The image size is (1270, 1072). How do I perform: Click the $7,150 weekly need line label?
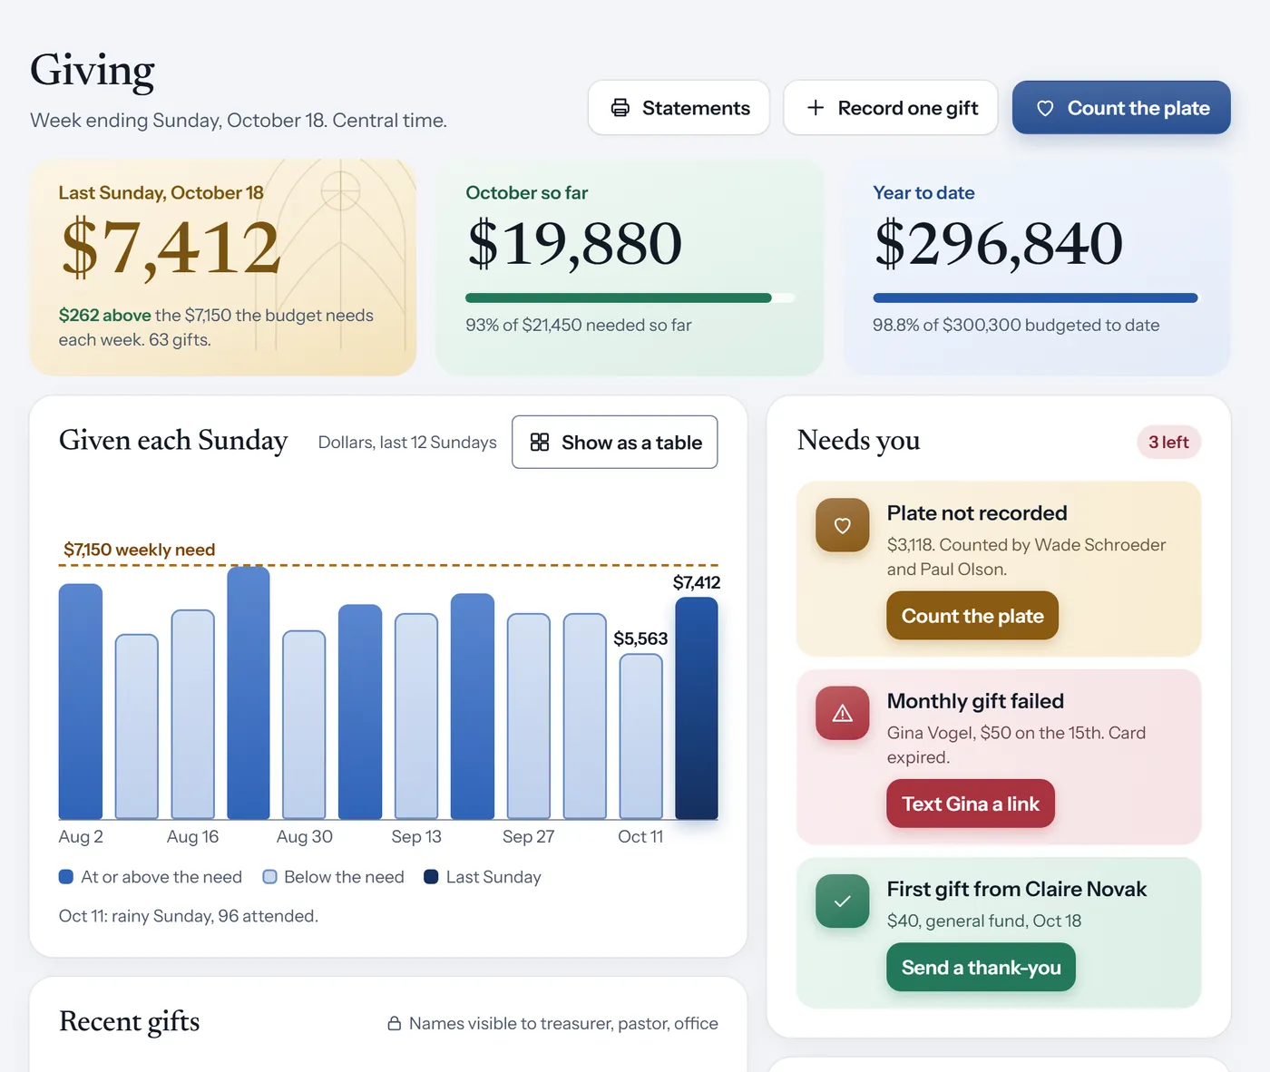point(139,550)
